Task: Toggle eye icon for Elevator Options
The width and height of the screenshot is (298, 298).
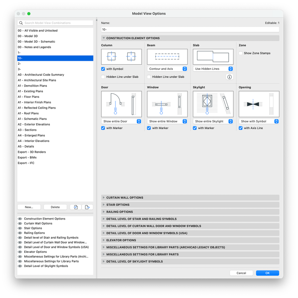Action: tap(20, 252)
